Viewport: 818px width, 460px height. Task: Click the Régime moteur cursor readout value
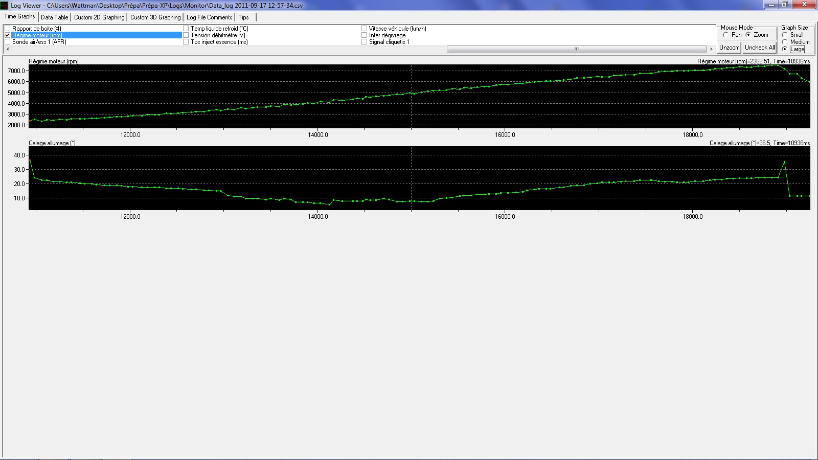[x=754, y=61]
